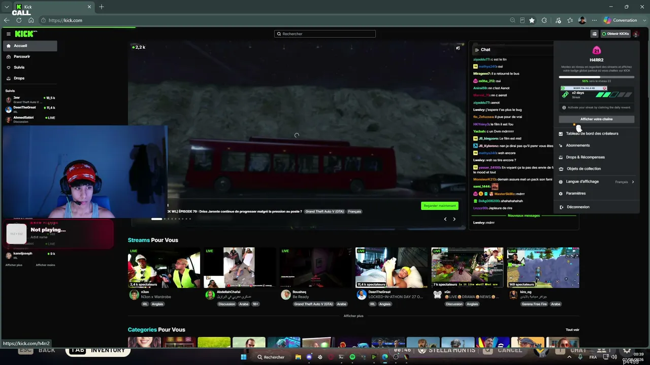The image size is (650, 365).
Task: Click Tout voir for Categories
Action: pos(572,330)
